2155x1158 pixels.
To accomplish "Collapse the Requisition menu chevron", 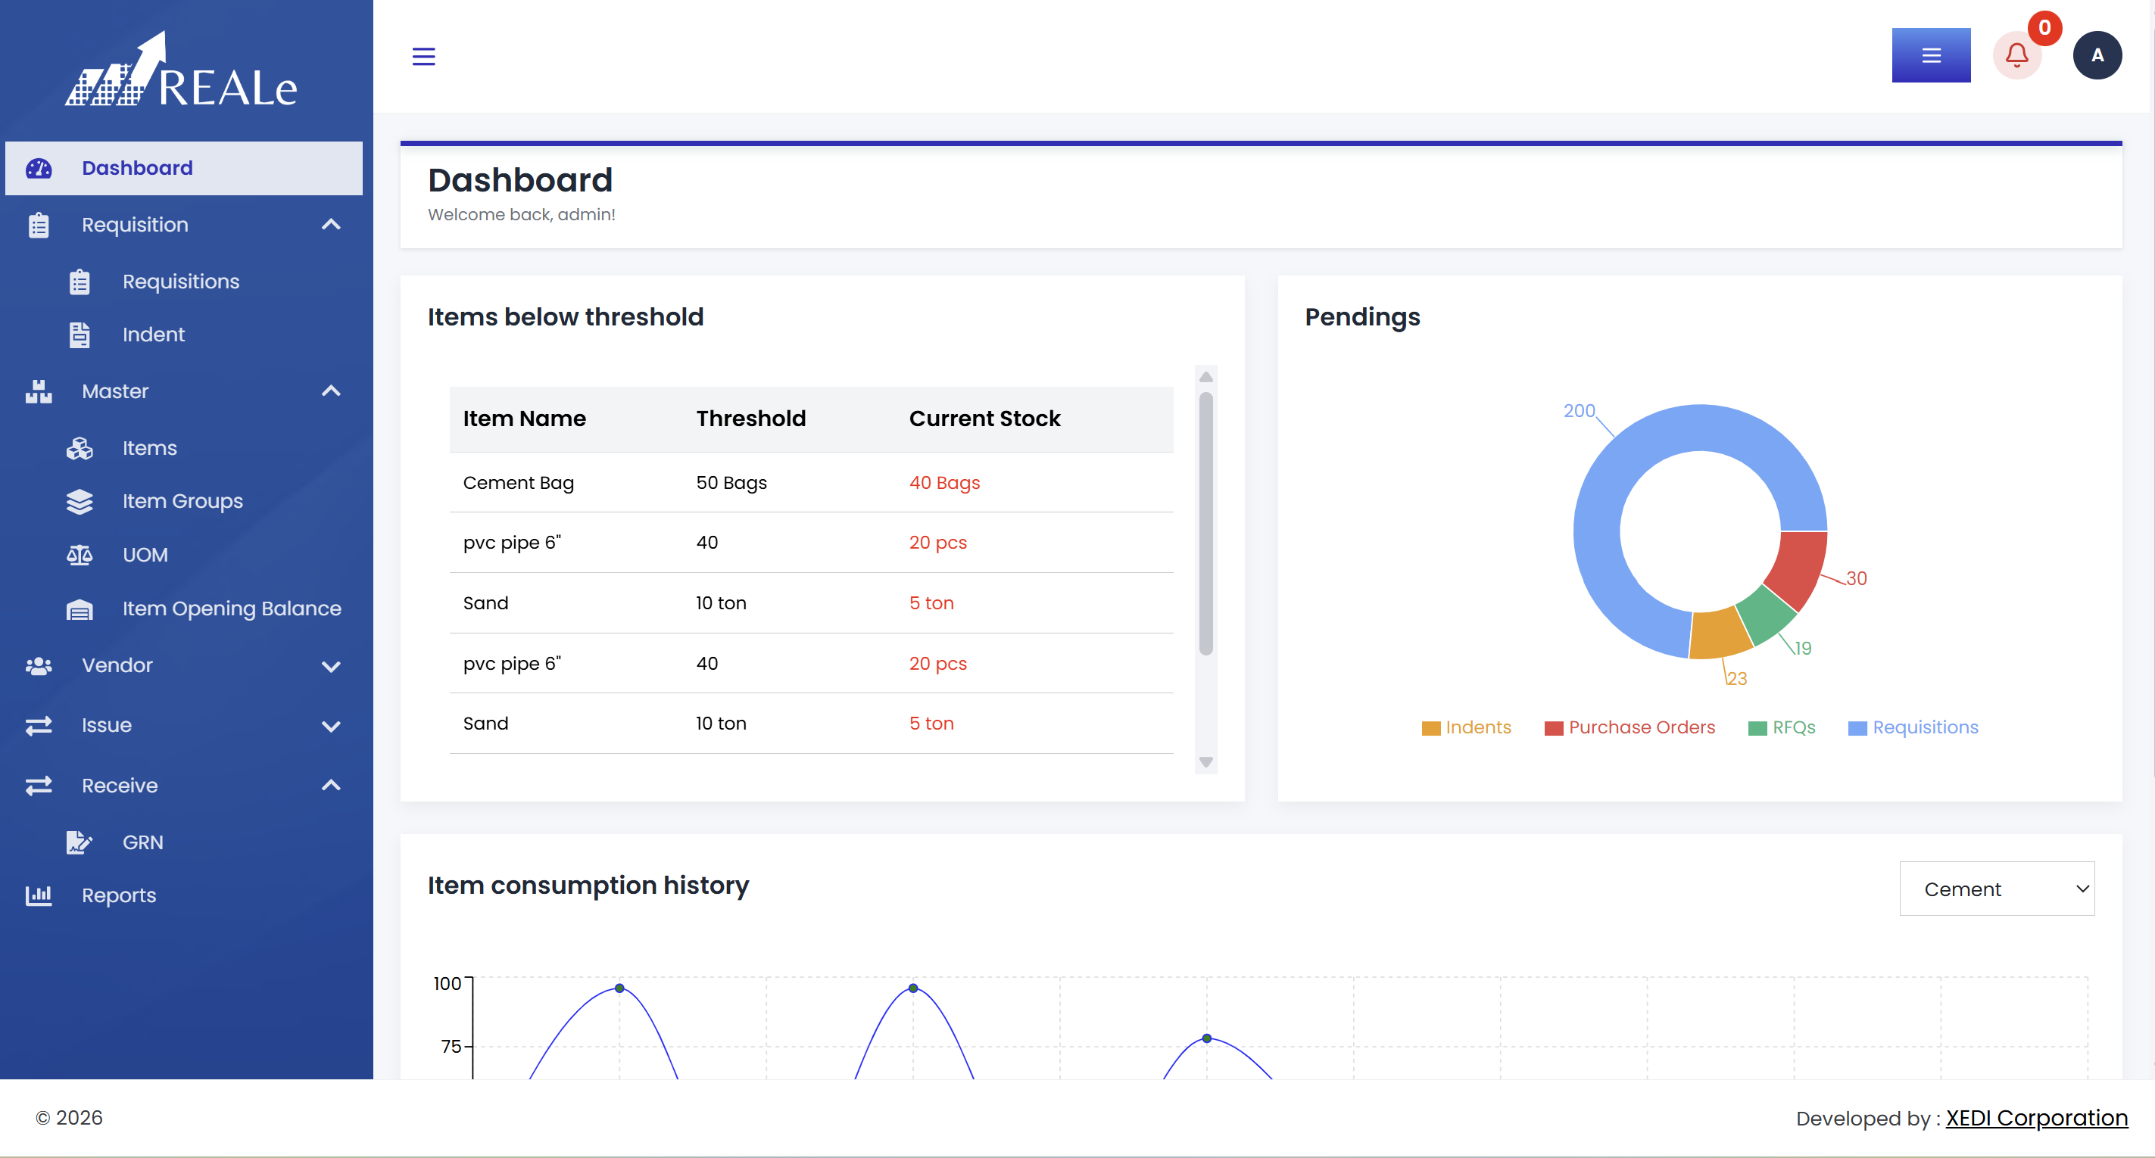I will click(x=332, y=224).
